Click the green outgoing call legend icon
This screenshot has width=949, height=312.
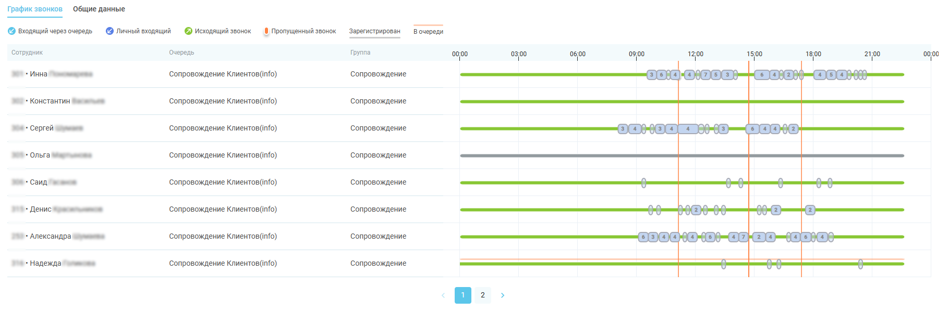click(x=188, y=31)
